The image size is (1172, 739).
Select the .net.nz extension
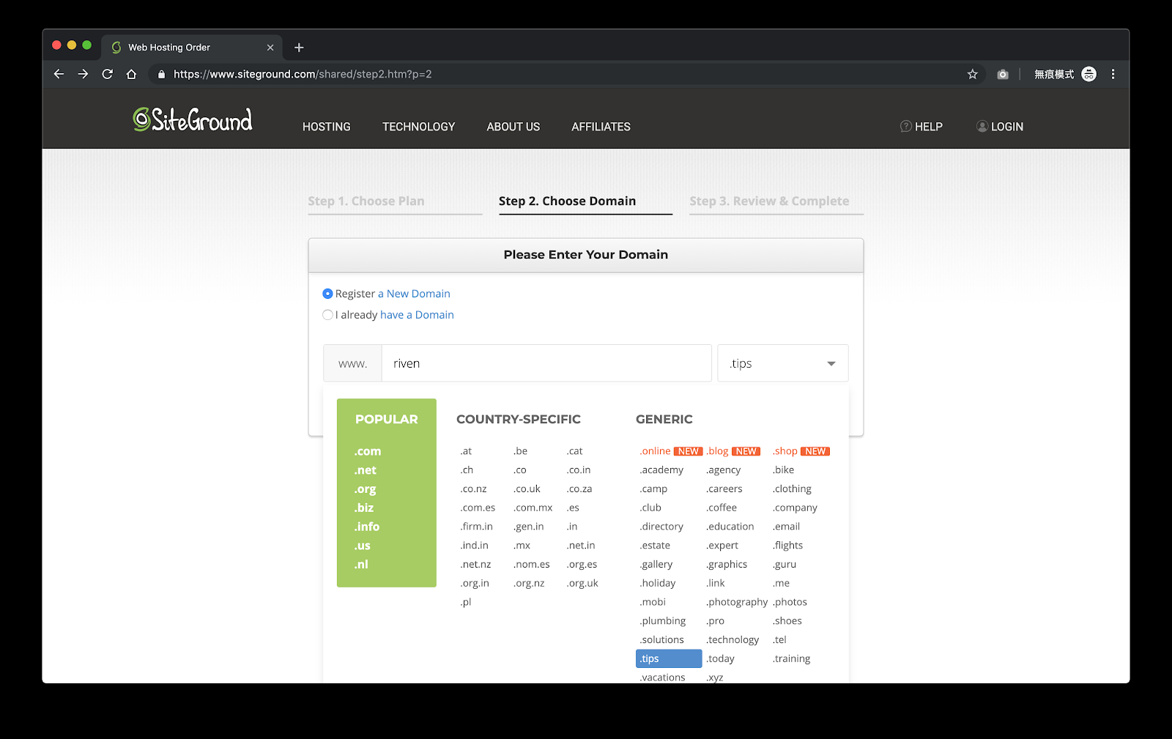coord(475,564)
